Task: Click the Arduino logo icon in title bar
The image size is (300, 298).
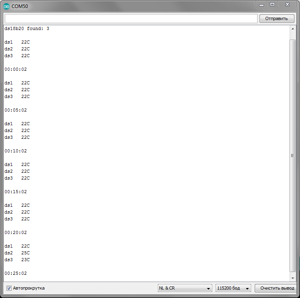Action: (6, 6)
